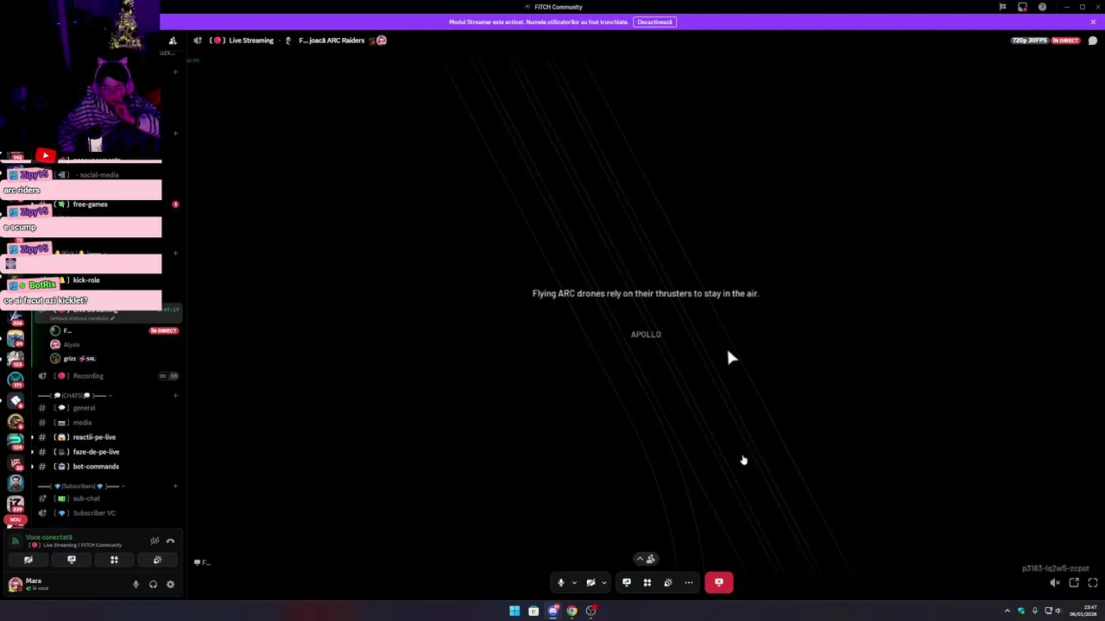Open activities button in voice panel
The height and width of the screenshot is (621, 1105).
click(114, 561)
